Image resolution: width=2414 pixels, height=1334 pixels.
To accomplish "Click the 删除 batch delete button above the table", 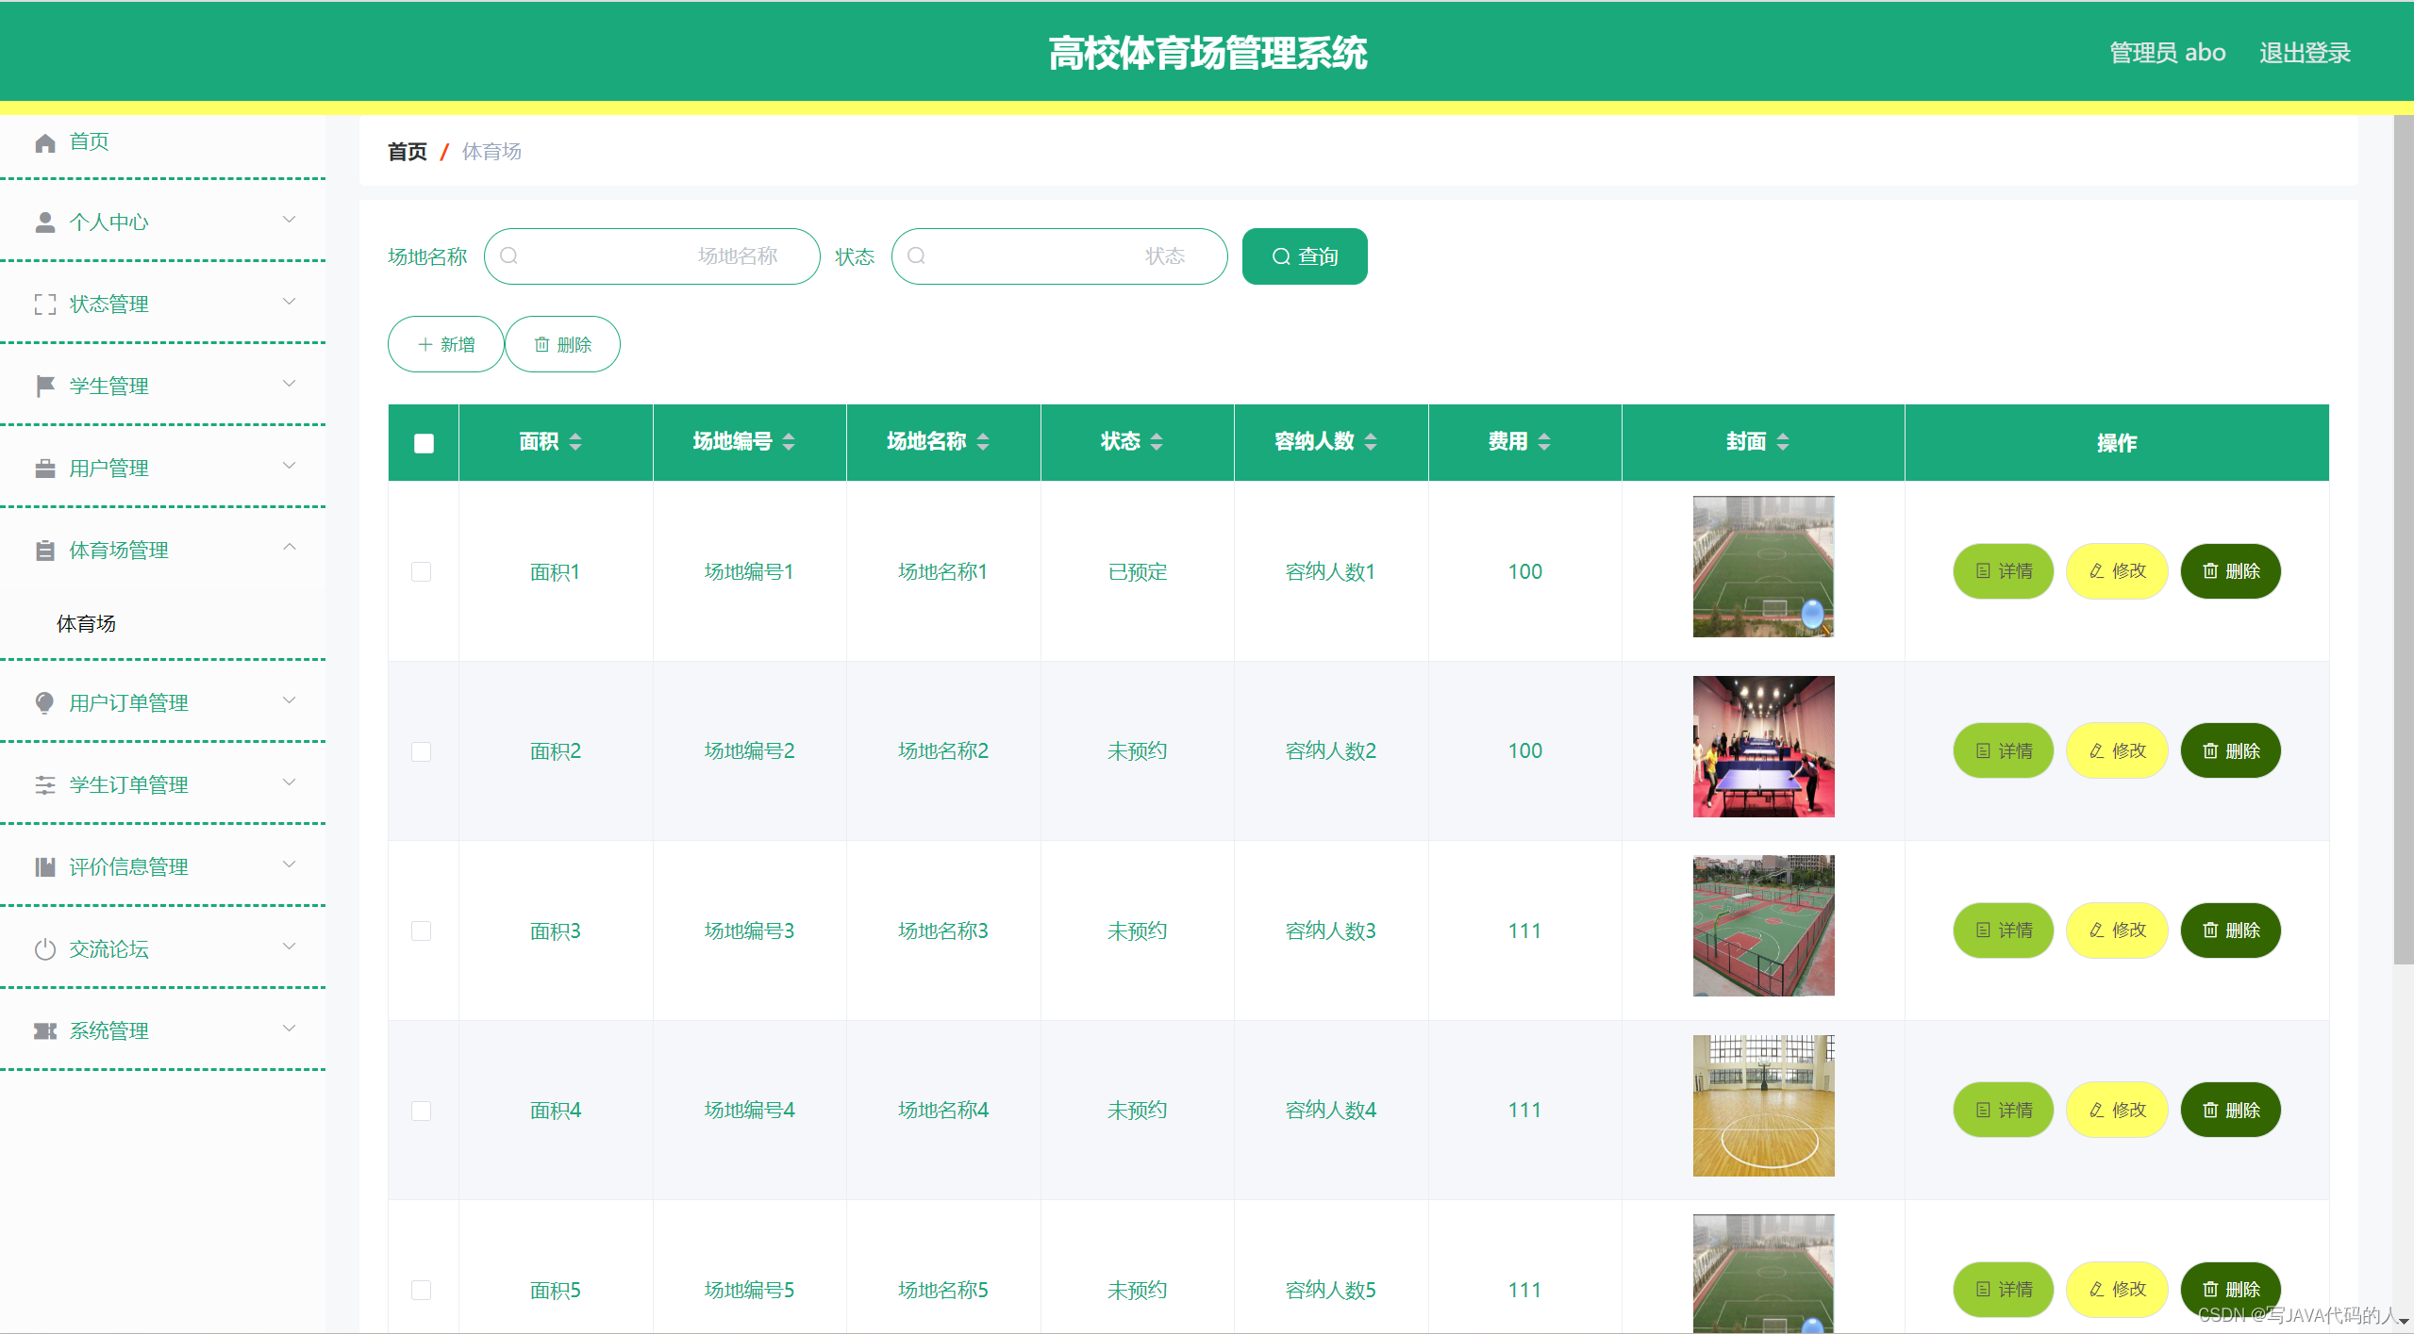I will (563, 344).
